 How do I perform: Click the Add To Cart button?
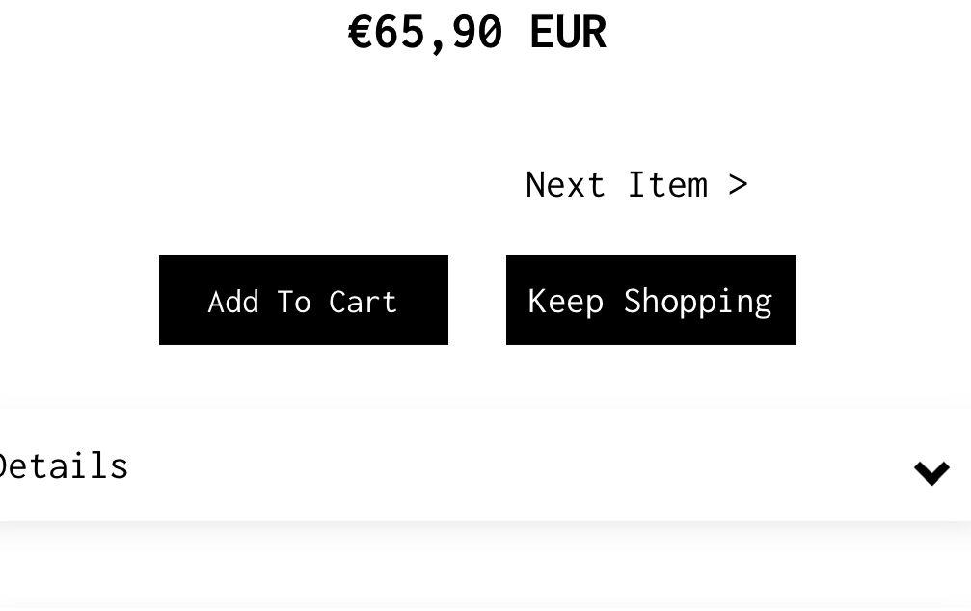[x=303, y=301]
